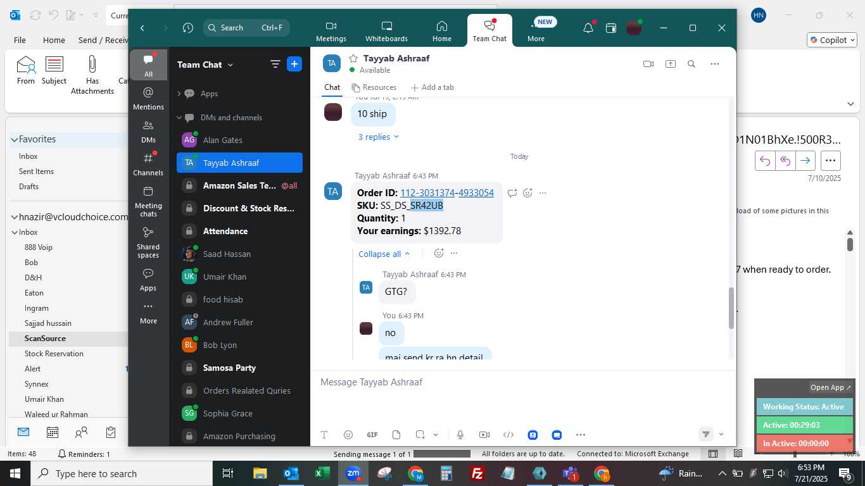Attach a file using the file icon
The height and width of the screenshot is (486, 865).
(396, 435)
